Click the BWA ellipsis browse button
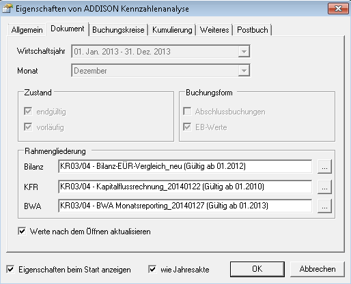The height and width of the screenshot is (284, 351). click(324, 206)
